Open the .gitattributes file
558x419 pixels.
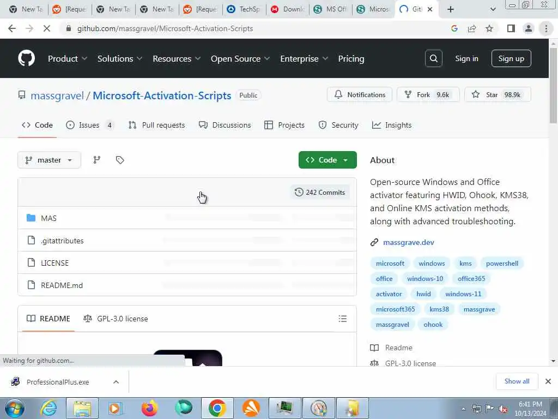(62, 241)
